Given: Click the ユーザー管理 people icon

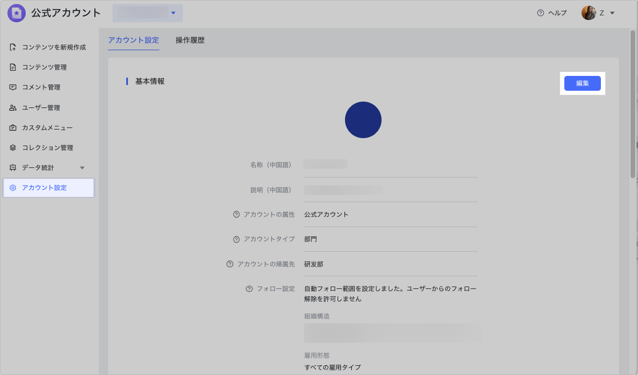Looking at the screenshot, I should tap(13, 108).
